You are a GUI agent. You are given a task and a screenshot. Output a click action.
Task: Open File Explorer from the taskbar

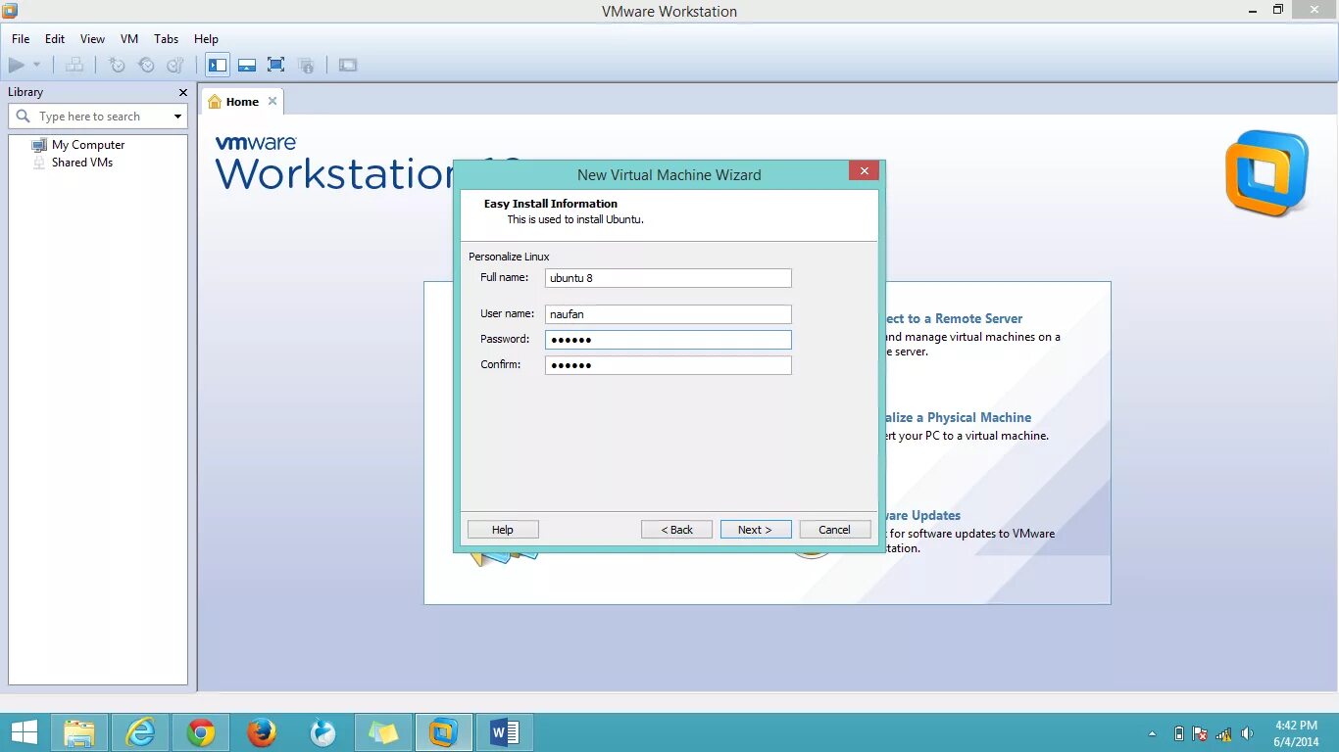79,732
